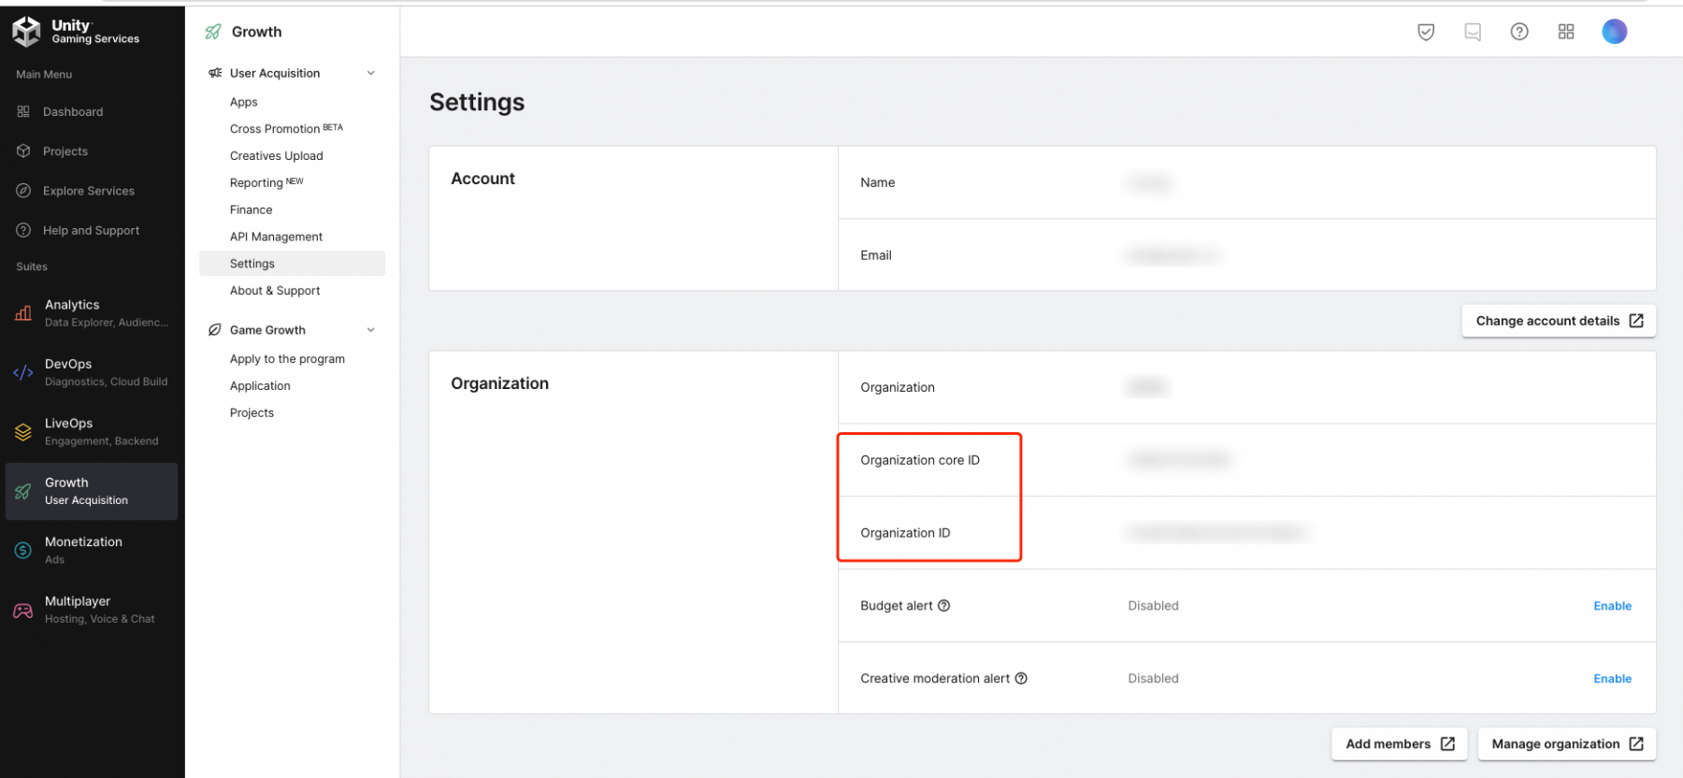Click Change account details button

pos(1559,321)
